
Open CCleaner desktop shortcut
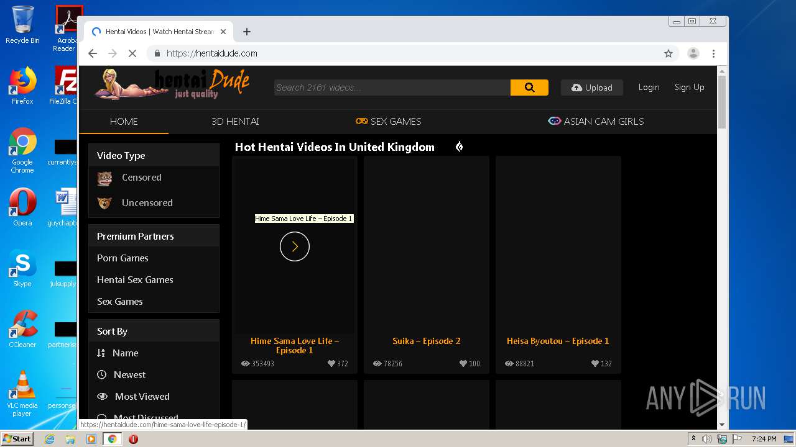(x=22, y=329)
